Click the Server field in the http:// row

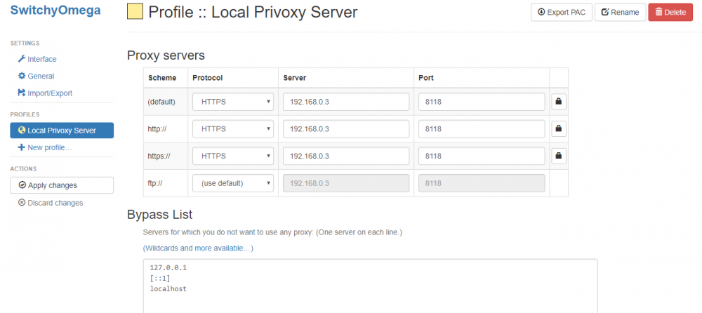(x=346, y=129)
